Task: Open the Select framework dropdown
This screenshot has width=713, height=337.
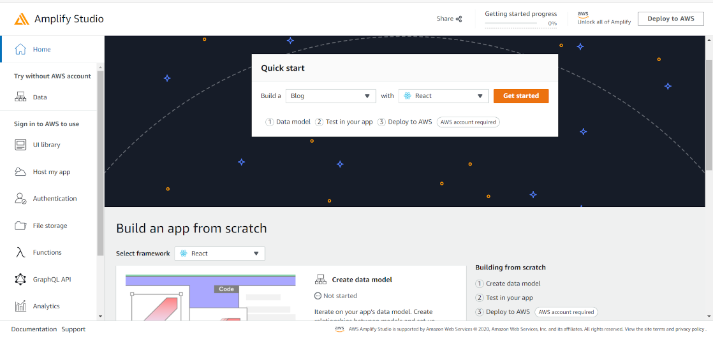Action: (x=219, y=254)
